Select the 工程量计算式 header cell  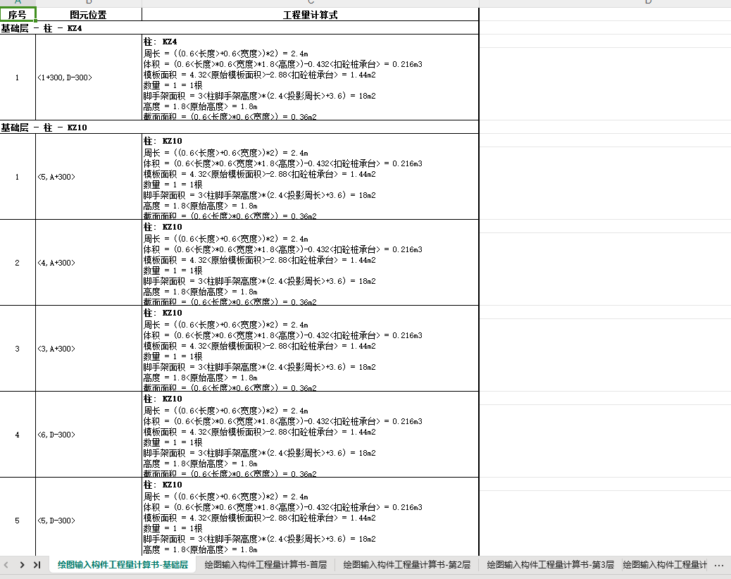pyautogui.click(x=311, y=15)
